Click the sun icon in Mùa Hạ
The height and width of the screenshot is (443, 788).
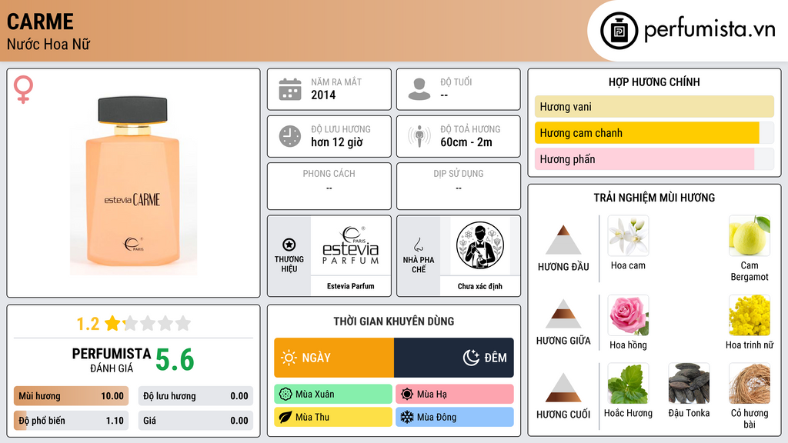[407, 395]
